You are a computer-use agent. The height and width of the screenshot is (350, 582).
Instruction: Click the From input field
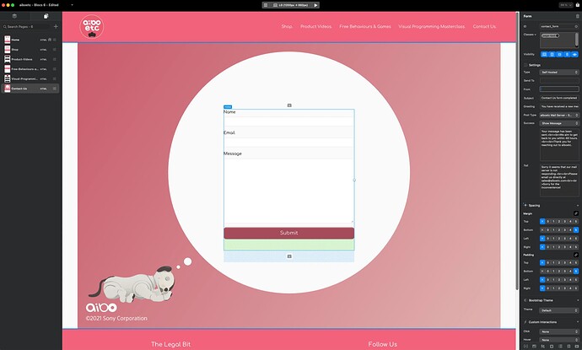[x=559, y=89]
